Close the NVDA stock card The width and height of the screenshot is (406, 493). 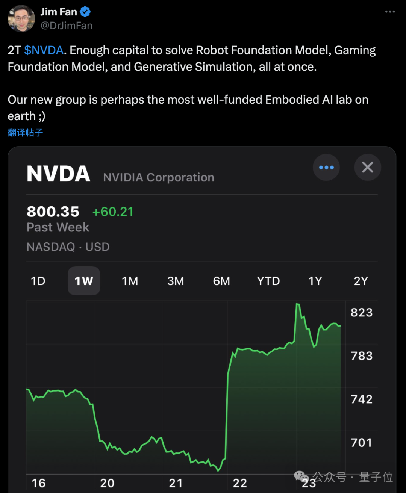coord(367,167)
